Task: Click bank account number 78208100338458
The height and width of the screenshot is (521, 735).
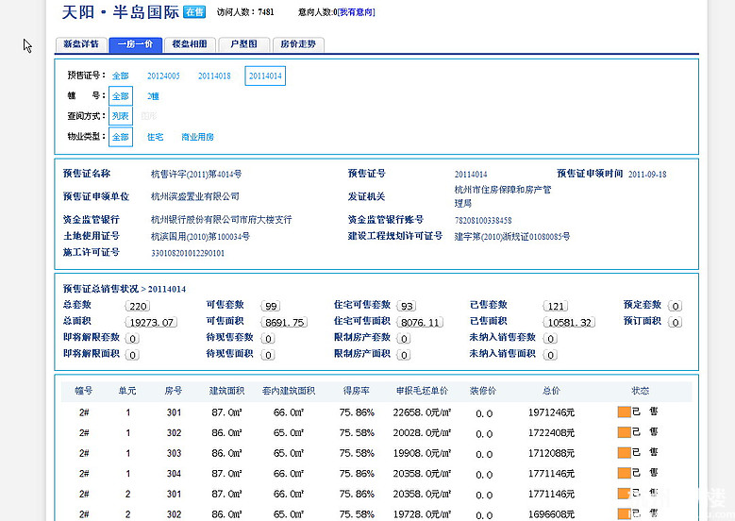Action: pos(483,221)
